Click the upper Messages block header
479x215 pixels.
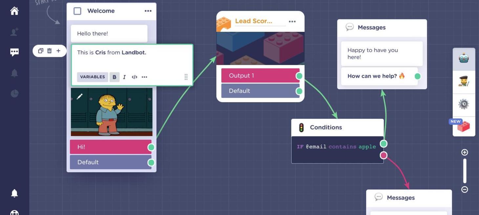(382, 28)
